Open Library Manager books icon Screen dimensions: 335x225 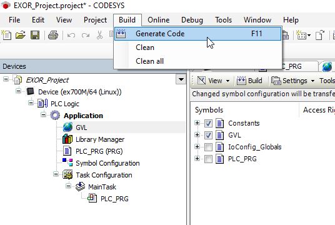click(x=67, y=139)
